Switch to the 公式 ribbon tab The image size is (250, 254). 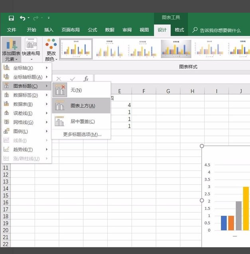93,30
